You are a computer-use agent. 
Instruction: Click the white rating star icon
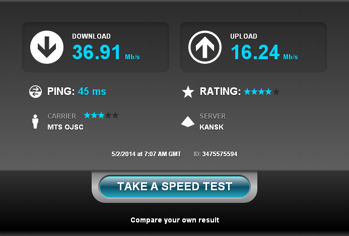tap(188, 92)
